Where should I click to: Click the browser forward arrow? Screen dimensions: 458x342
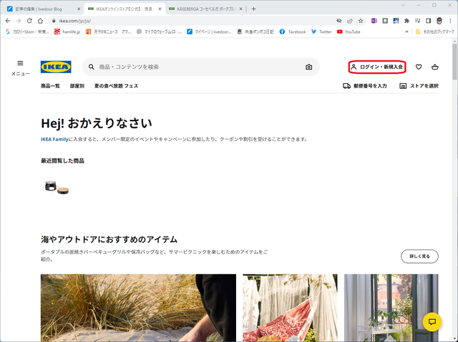coord(19,21)
